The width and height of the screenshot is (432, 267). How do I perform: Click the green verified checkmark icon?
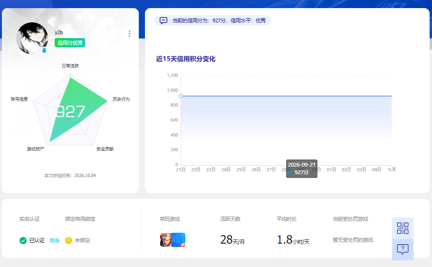[23, 240]
